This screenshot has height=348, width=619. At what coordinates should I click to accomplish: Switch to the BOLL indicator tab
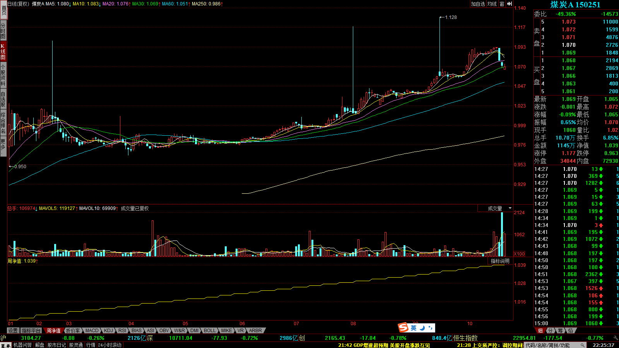pyautogui.click(x=210, y=331)
